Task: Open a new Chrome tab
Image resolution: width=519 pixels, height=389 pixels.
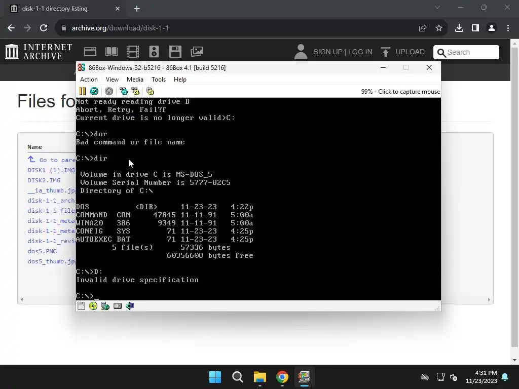Action: pos(137,9)
